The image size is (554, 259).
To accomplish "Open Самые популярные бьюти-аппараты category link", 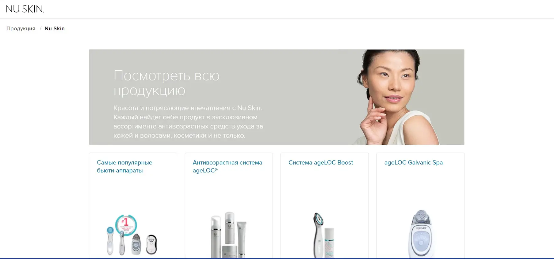I will tap(124, 166).
